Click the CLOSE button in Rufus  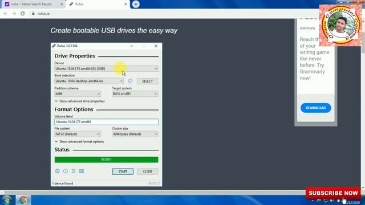(147, 171)
